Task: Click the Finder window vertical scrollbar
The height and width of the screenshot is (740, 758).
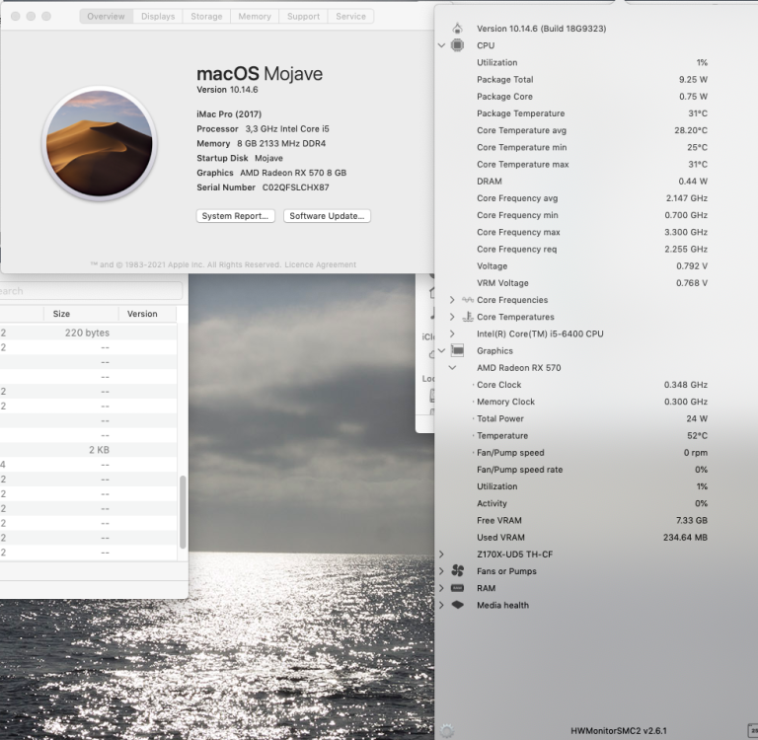Action: [x=183, y=512]
